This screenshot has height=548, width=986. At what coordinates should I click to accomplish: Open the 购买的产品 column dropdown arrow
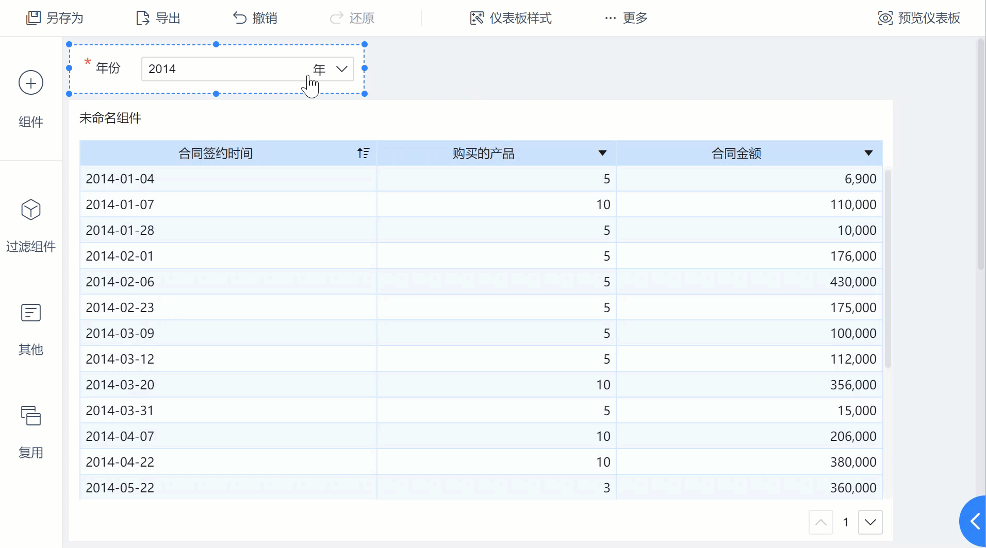tap(602, 153)
